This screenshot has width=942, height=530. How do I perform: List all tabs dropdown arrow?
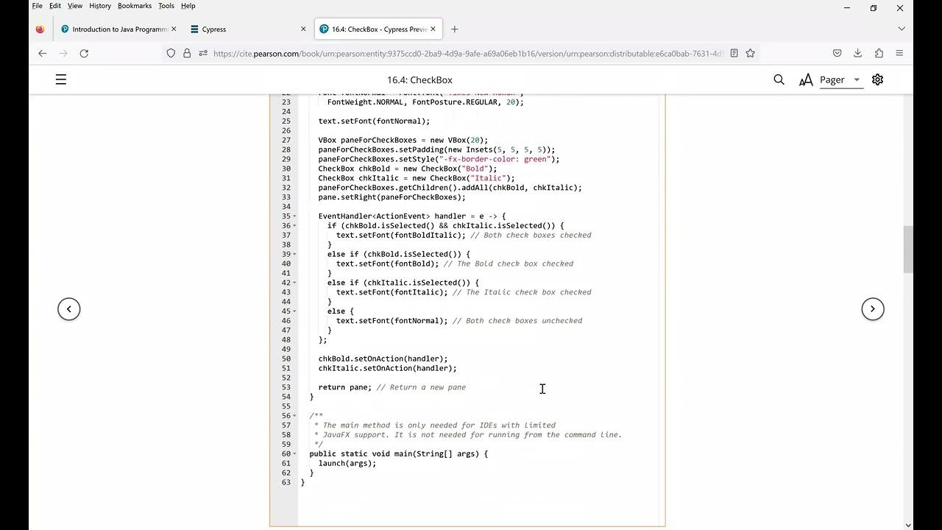pyautogui.click(x=902, y=29)
